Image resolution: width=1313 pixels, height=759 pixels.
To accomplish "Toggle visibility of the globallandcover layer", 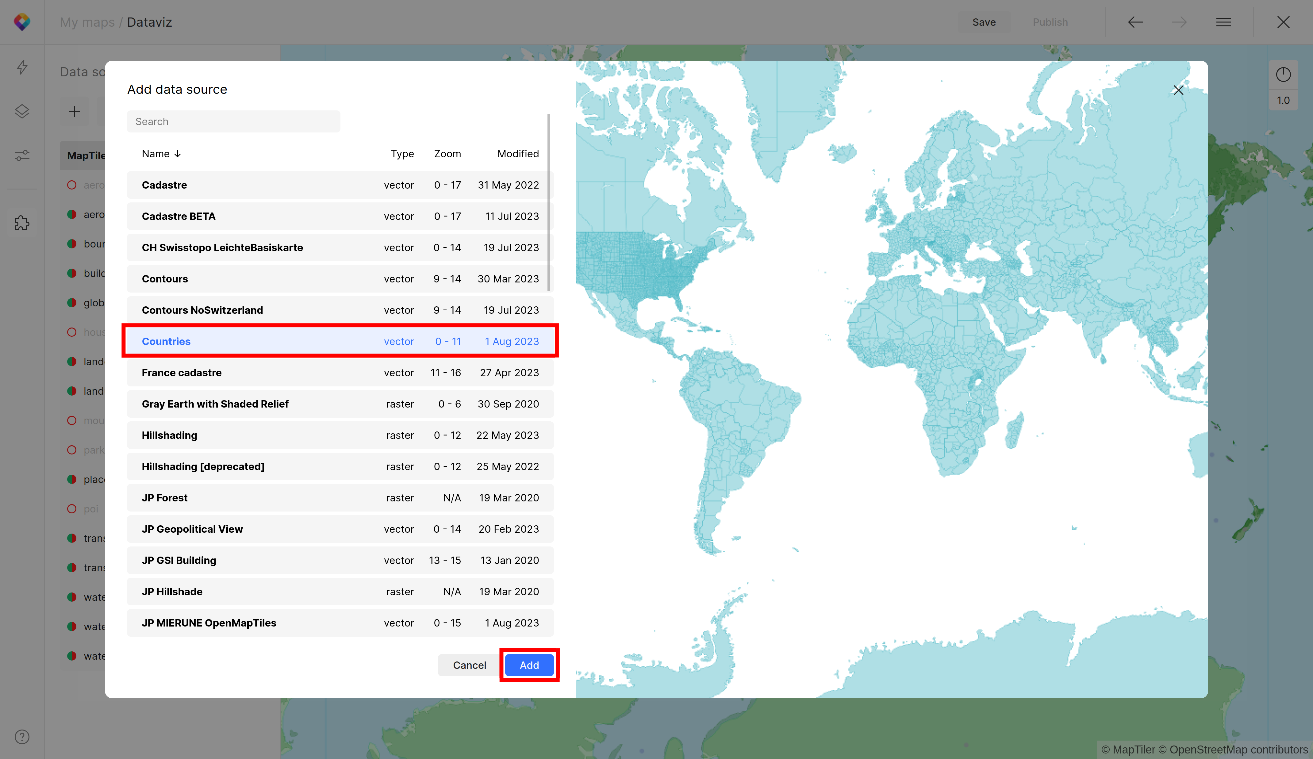I will pos(72,303).
